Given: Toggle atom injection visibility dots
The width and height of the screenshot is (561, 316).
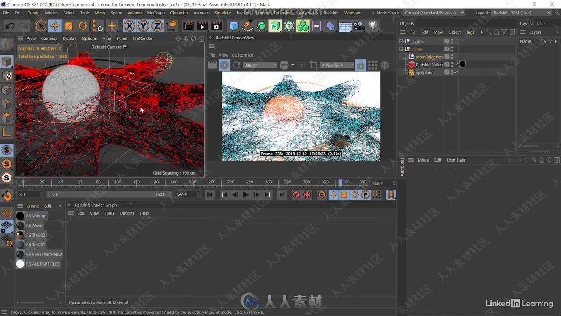Looking at the screenshot, I should tap(452, 57).
